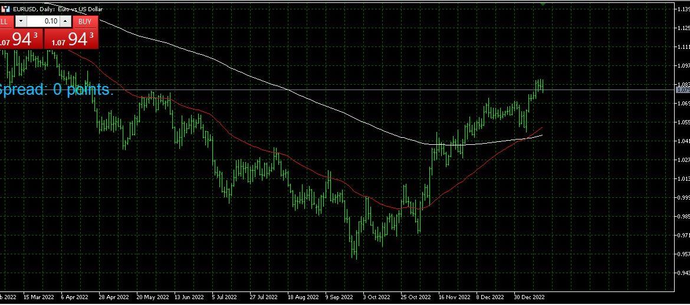Click the 1.111 price scale label
The image size is (690, 305).
[x=684, y=47]
